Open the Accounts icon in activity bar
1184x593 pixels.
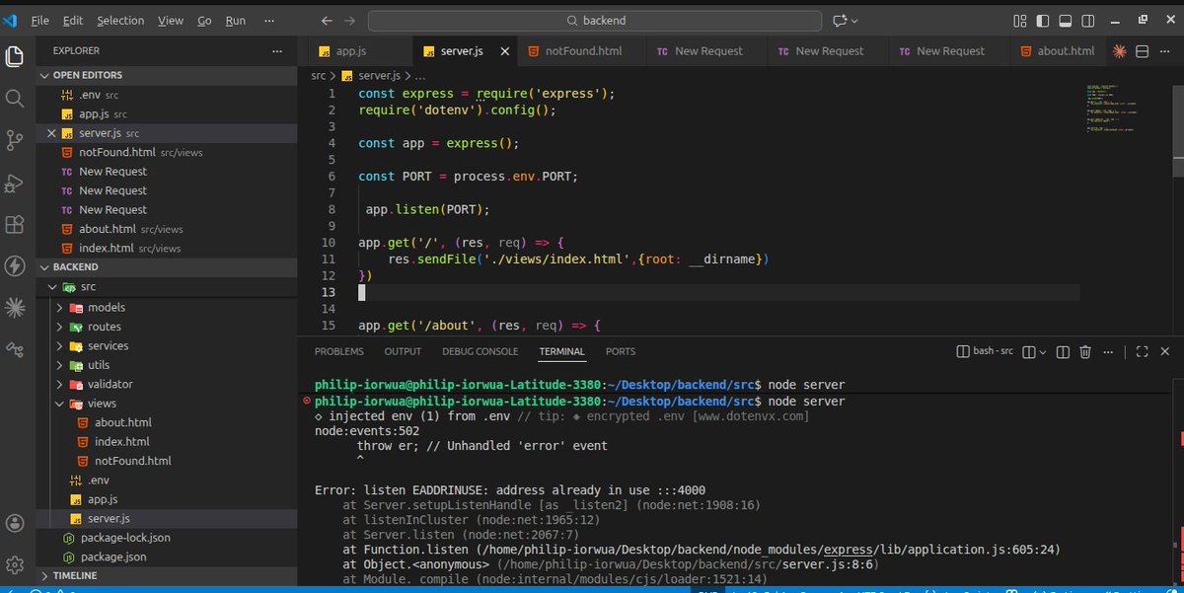pyautogui.click(x=15, y=523)
